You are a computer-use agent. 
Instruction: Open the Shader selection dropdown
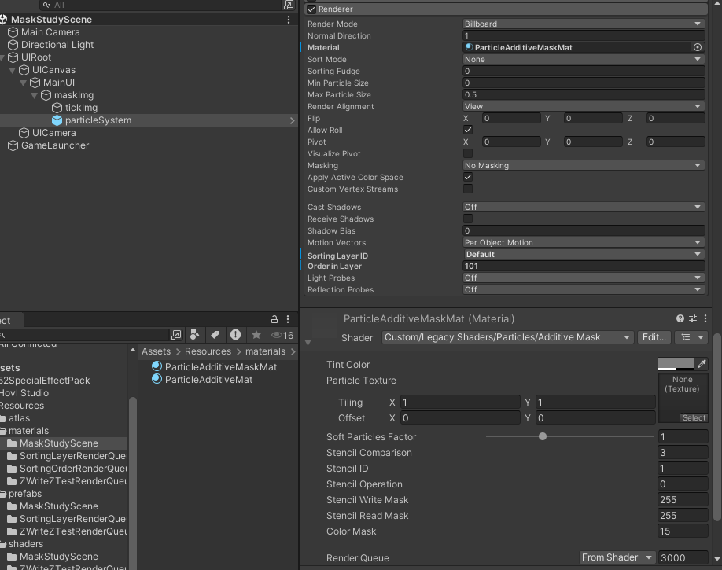(x=507, y=337)
